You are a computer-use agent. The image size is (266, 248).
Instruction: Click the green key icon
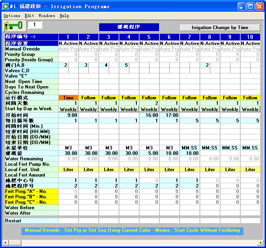(x=13, y=26)
